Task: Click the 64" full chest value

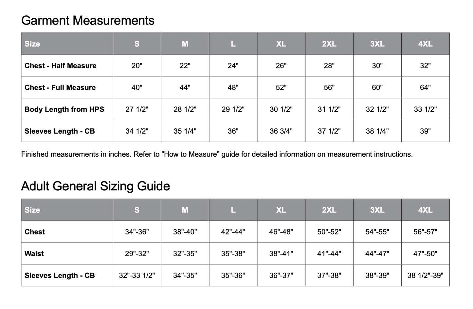Action: click(x=426, y=87)
